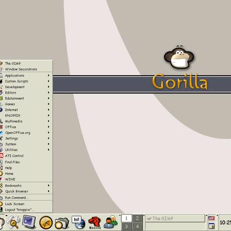Launch WINE from the menu
This screenshot has width=231, height=231.
pos(26,179)
